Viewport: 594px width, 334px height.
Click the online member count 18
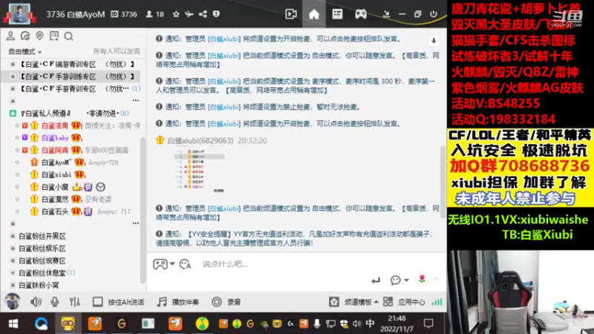(x=155, y=14)
